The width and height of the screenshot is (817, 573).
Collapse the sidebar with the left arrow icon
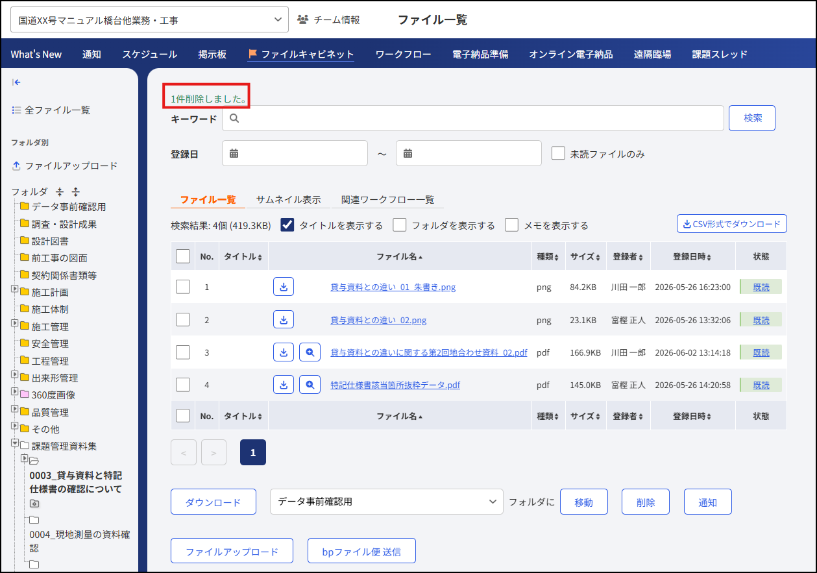click(x=17, y=82)
